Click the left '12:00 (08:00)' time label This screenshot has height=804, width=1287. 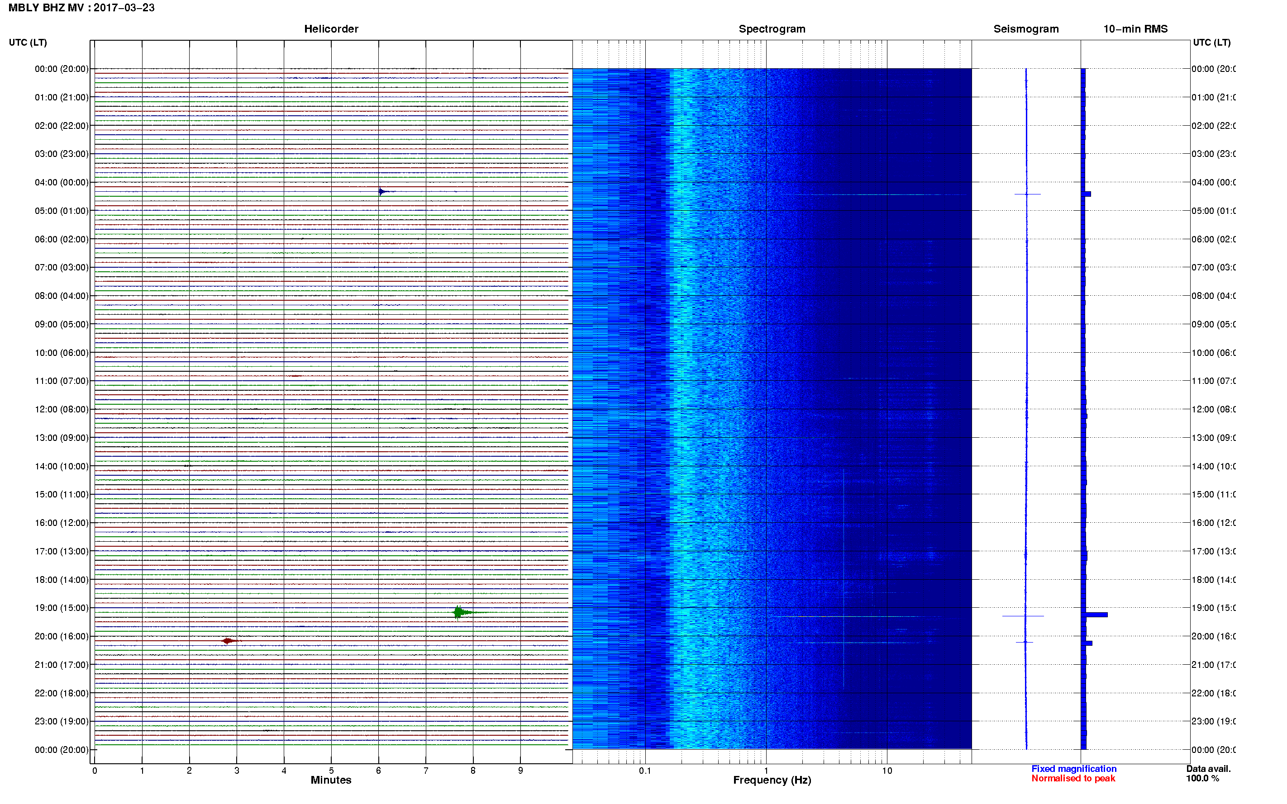tap(62, 409)
